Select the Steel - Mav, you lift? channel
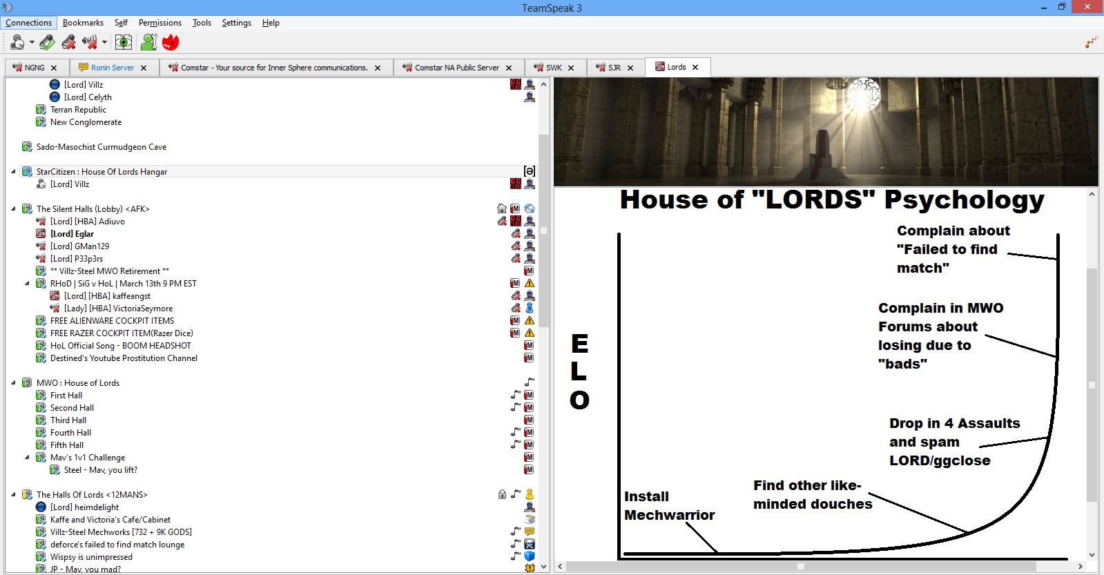 click(x=101, y=469)
